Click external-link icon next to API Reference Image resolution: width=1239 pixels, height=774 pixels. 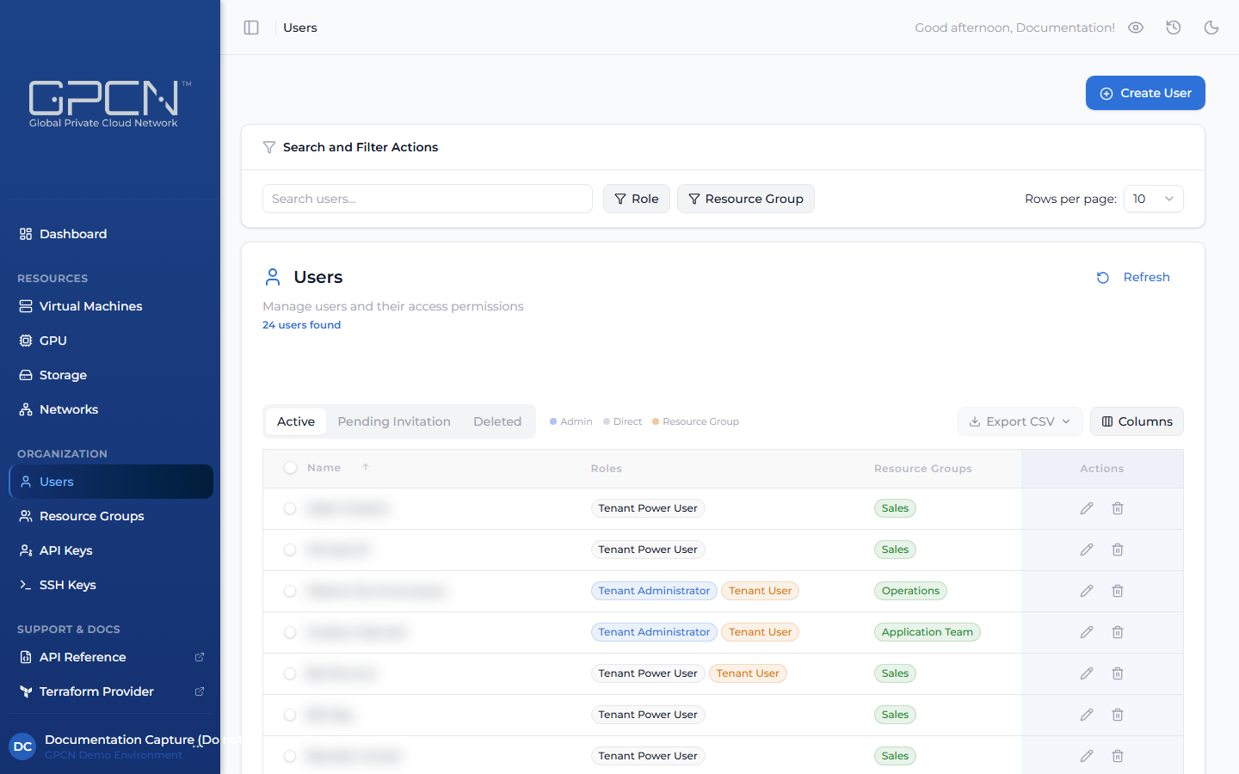tap(200, 657)
